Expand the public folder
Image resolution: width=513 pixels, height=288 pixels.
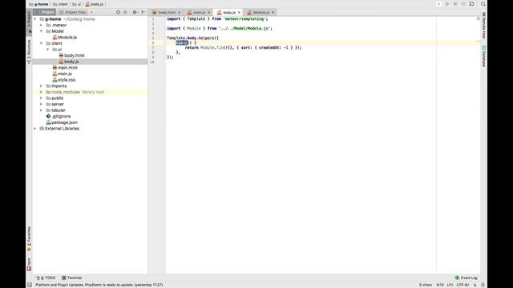42,98
